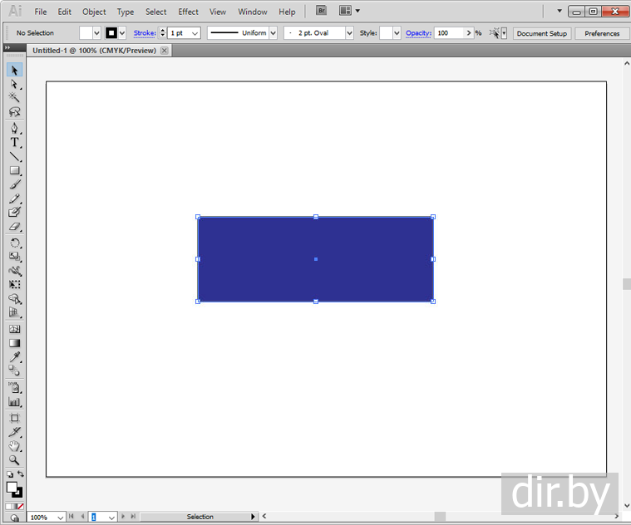
Task: Open zoom level 100% dropdown
Action: click(x=61, y=518)
